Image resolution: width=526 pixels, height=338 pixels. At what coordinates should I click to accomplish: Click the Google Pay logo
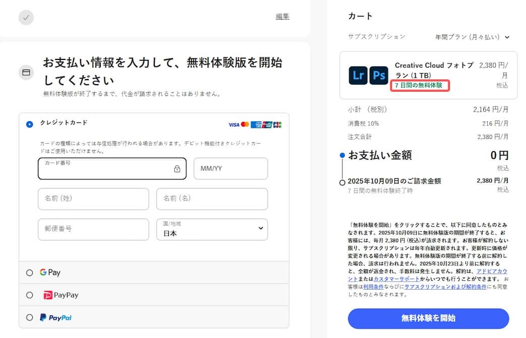(50, 272)
